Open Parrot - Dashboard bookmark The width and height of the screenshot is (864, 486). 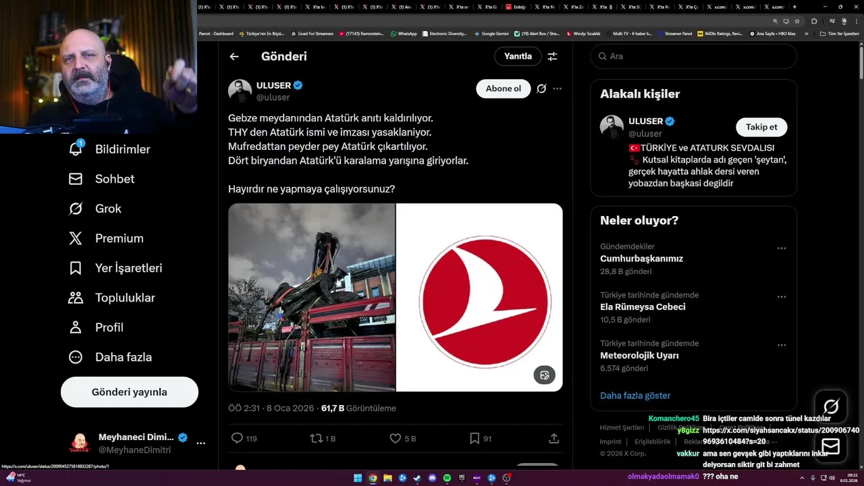coord(216,34)
